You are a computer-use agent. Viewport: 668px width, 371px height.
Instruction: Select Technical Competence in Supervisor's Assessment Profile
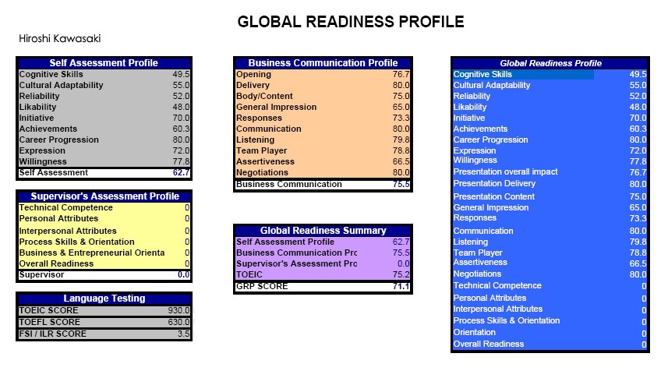click(x=66, y=207)
